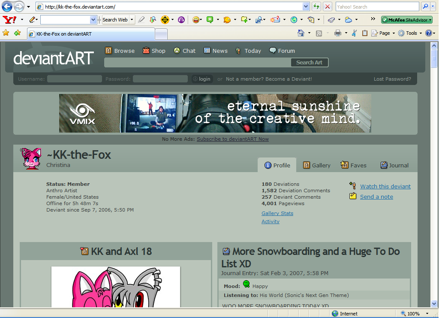This screenshot has height=318, width=439.
Task: Click the Stop loading button
Action: (328, 6)
